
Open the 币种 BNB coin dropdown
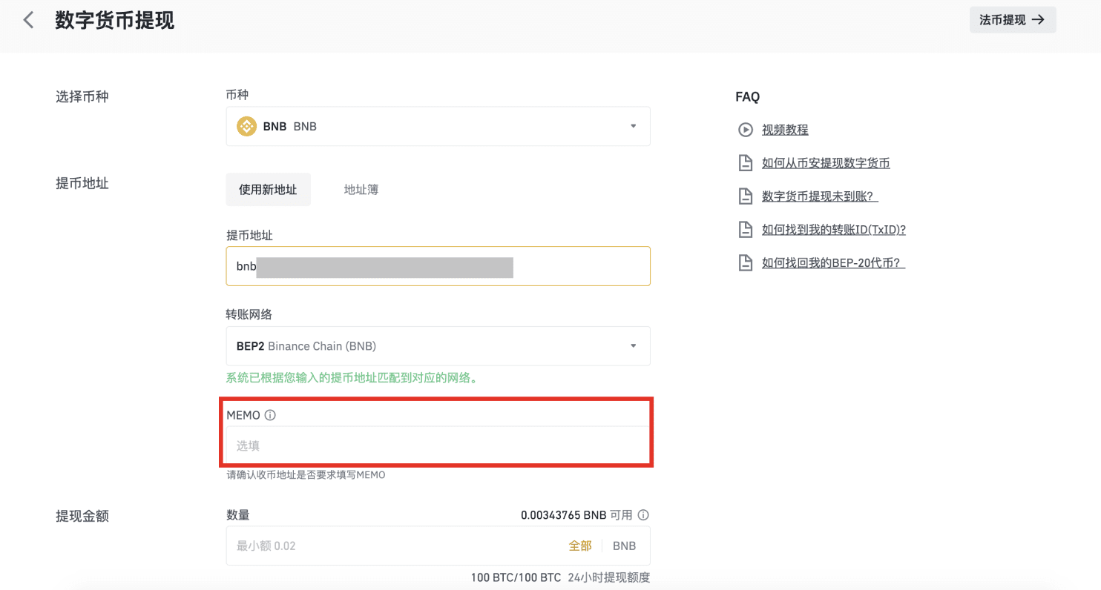(438, 126)
